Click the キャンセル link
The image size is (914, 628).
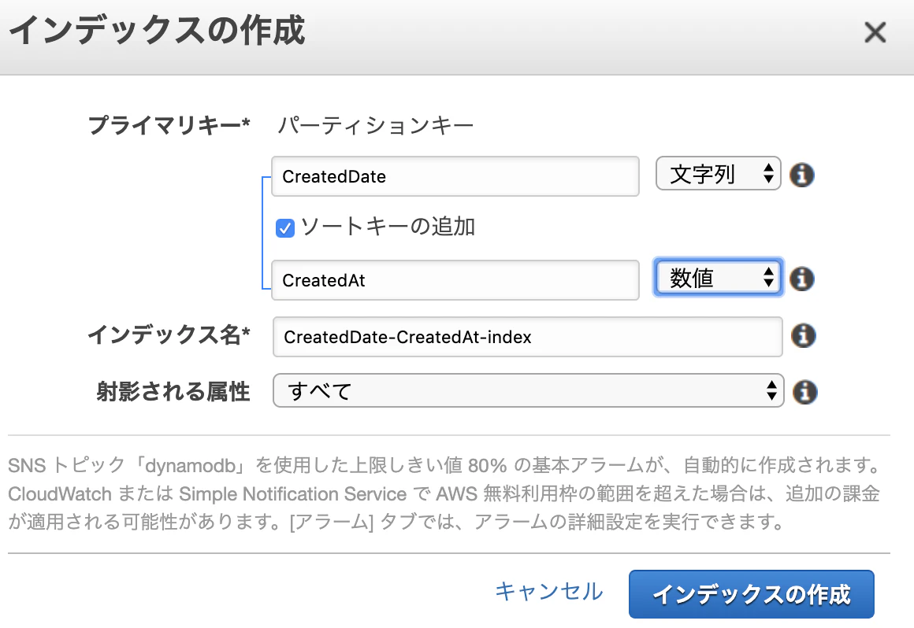pos(549,592)
